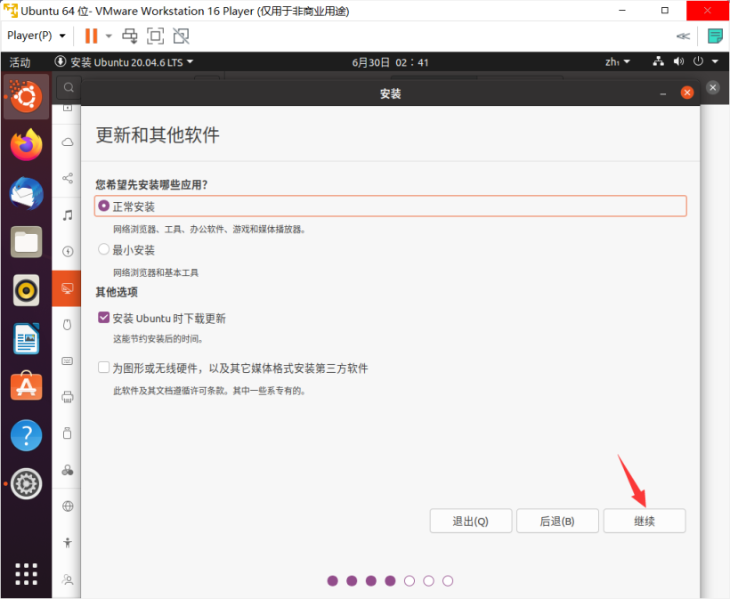Click 活动 in the top bar

pos(20,62)
